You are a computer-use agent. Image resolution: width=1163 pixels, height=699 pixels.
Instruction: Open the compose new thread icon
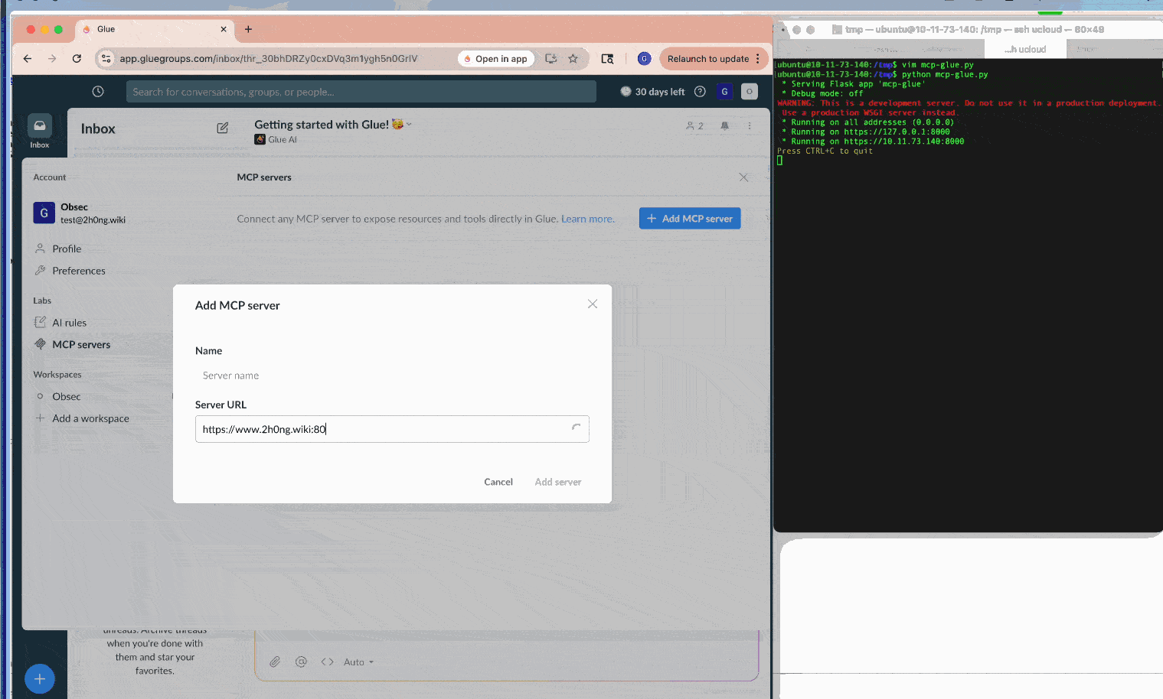tap(222, 128)
